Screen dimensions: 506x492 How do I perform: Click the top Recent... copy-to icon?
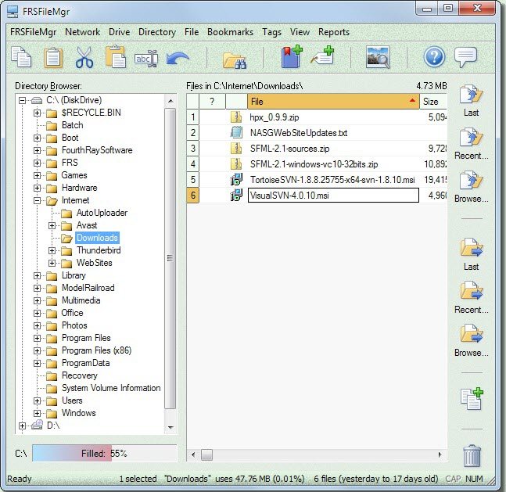(x=471, y=138)
